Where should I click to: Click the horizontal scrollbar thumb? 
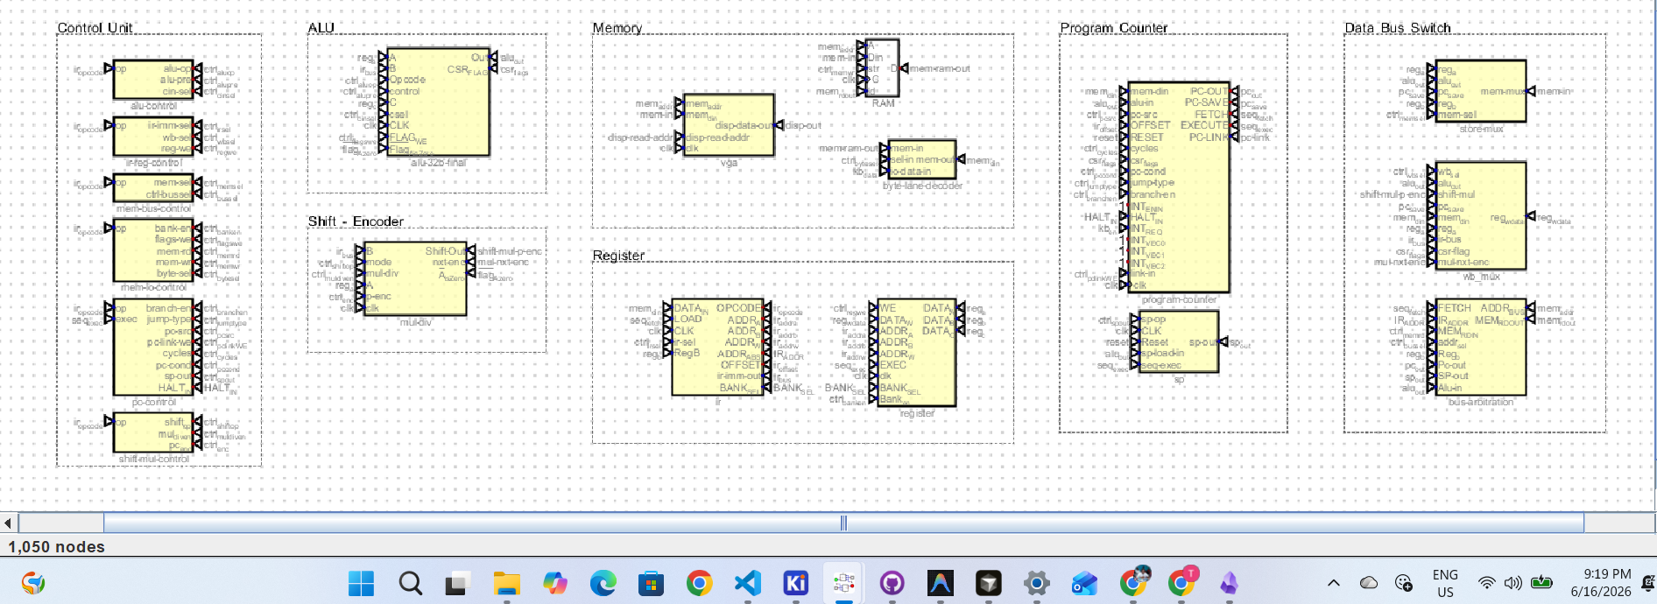(x=843, y=523)
